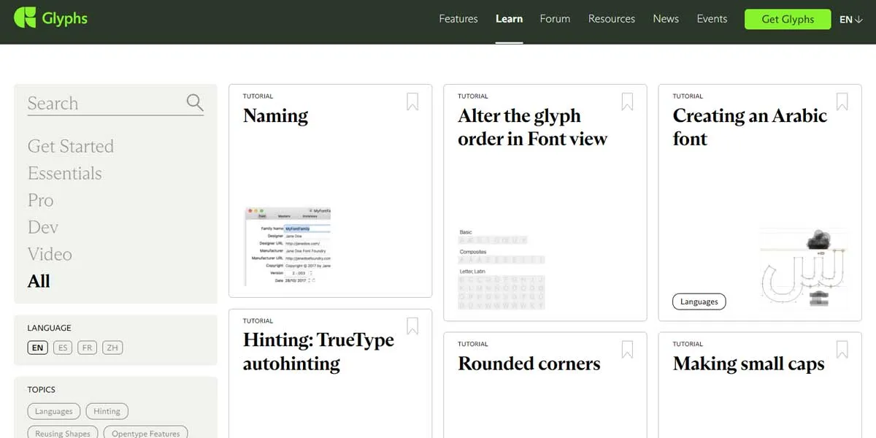
Task: Open the Learn menu item
Action: 509,19
